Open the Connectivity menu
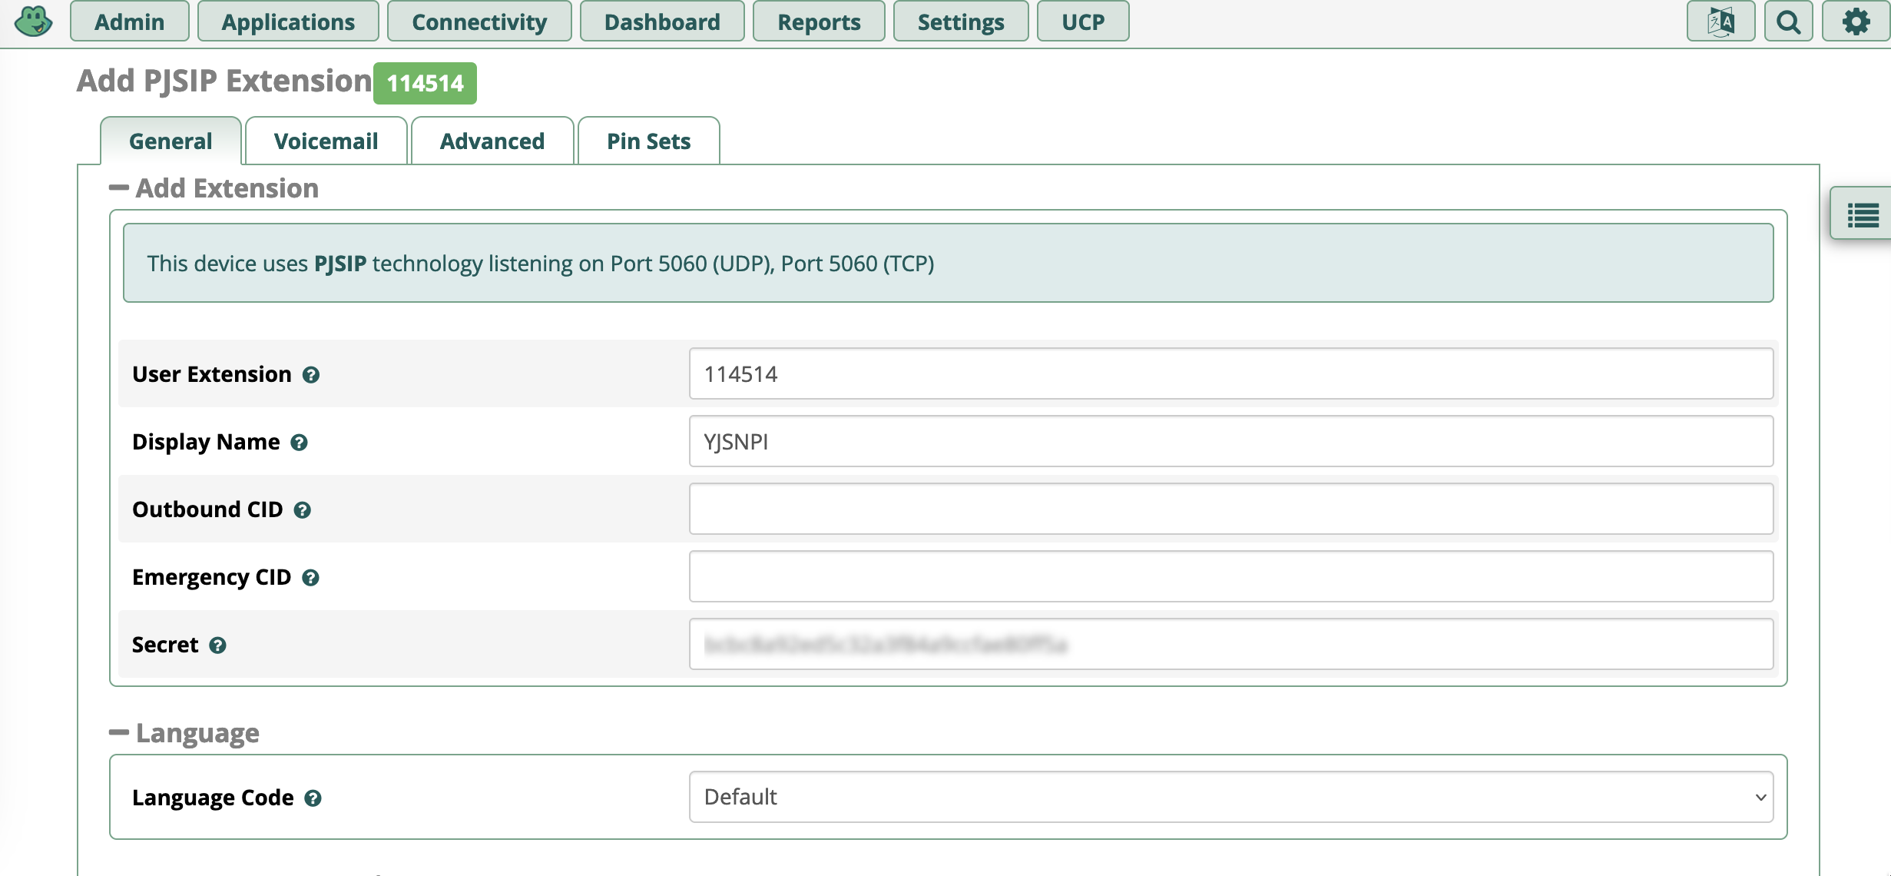Viewport: 1891px width, 876px height. 479,21
